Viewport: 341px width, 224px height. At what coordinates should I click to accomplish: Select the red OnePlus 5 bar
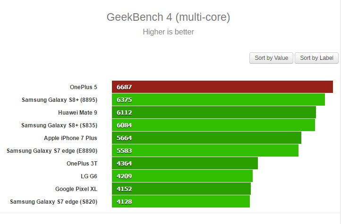[222, 87]
